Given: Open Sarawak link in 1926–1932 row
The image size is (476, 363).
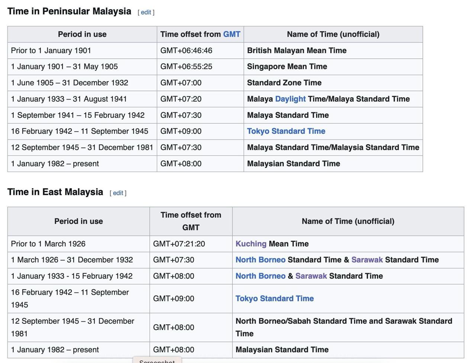Looking at the screenshot, I should tap(367, 260).
